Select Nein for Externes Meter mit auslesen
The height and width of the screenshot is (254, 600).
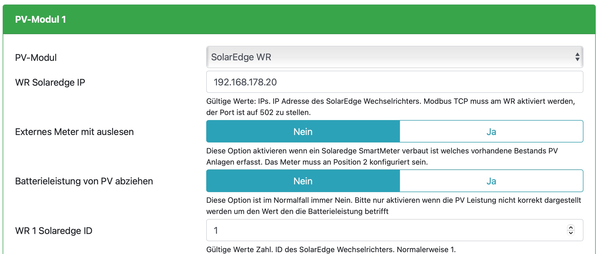303,132
